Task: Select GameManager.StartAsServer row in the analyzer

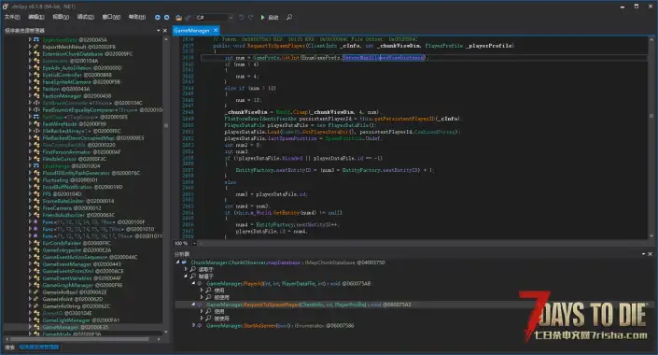Action: [x=280, y=326]
